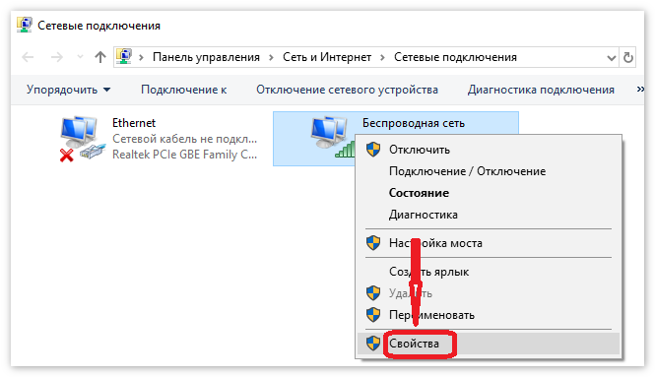Click the Back navigation arrow

pos(28,57)
